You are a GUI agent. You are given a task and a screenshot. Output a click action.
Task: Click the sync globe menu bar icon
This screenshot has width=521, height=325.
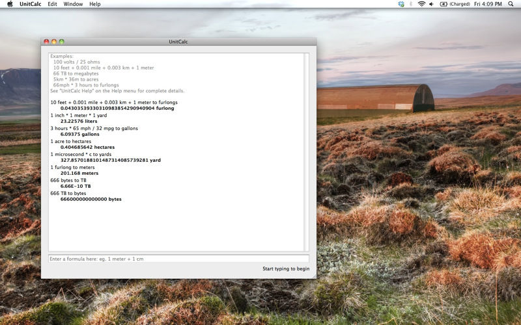click(401, 4)
